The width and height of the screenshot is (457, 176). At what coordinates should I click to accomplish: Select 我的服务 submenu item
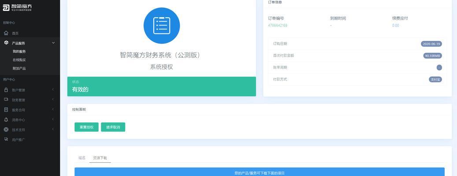tap(19, 51)
